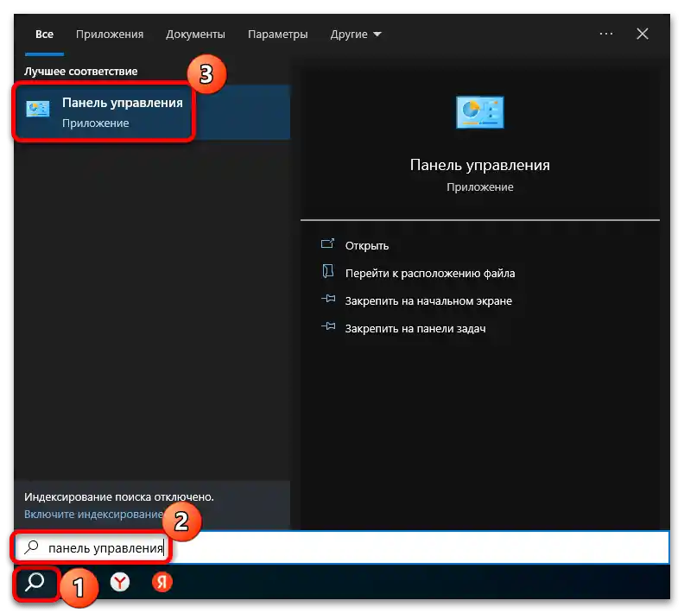Switch to the Приложения tab
Image resolution: width=684 pixels, height=613 pixels.
point(110,35)
